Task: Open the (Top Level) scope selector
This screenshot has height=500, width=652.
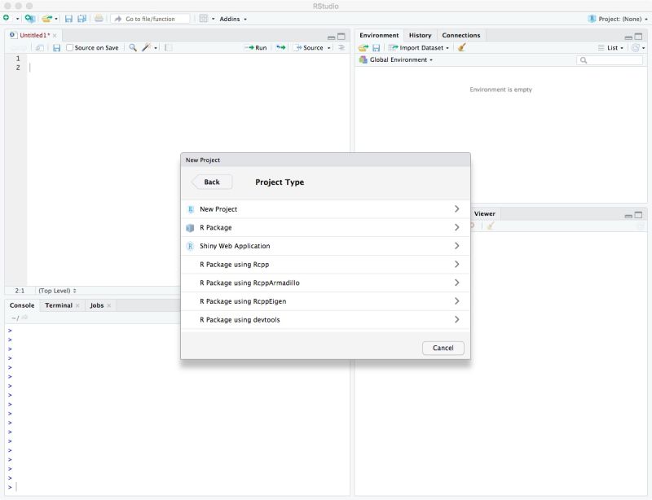Action: (x=57, y=291)
